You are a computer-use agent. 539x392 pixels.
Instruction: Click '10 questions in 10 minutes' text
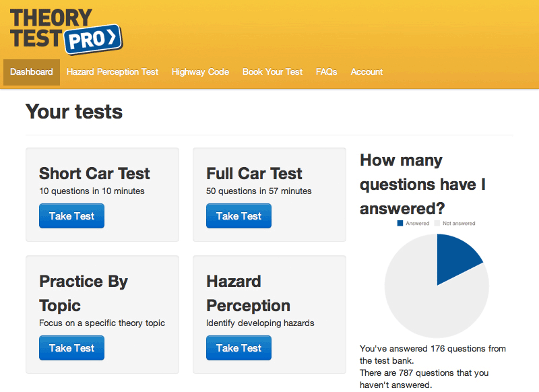92,191
